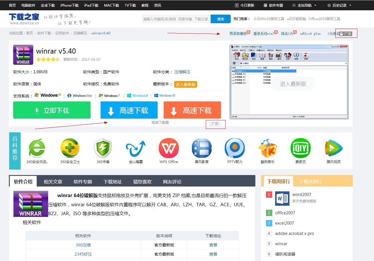374x261 pixels.
Task: Click the 进入最新版 overlay on screenshot
Action: 293,84
